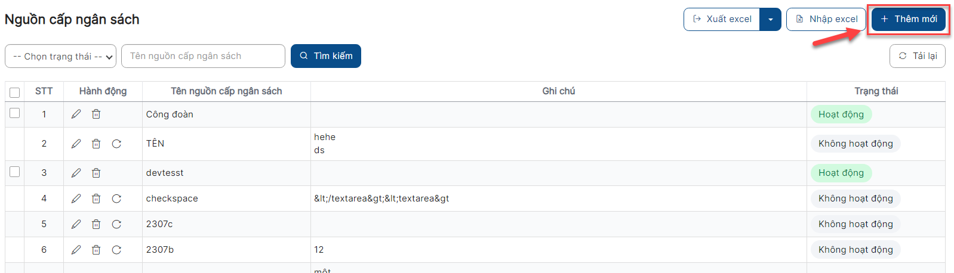Open the 'Chọn trạng thái' status dropdown
Screen dimensions: 954x273
60,56
